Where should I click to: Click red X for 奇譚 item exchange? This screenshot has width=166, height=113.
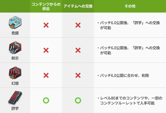[78, 25]
